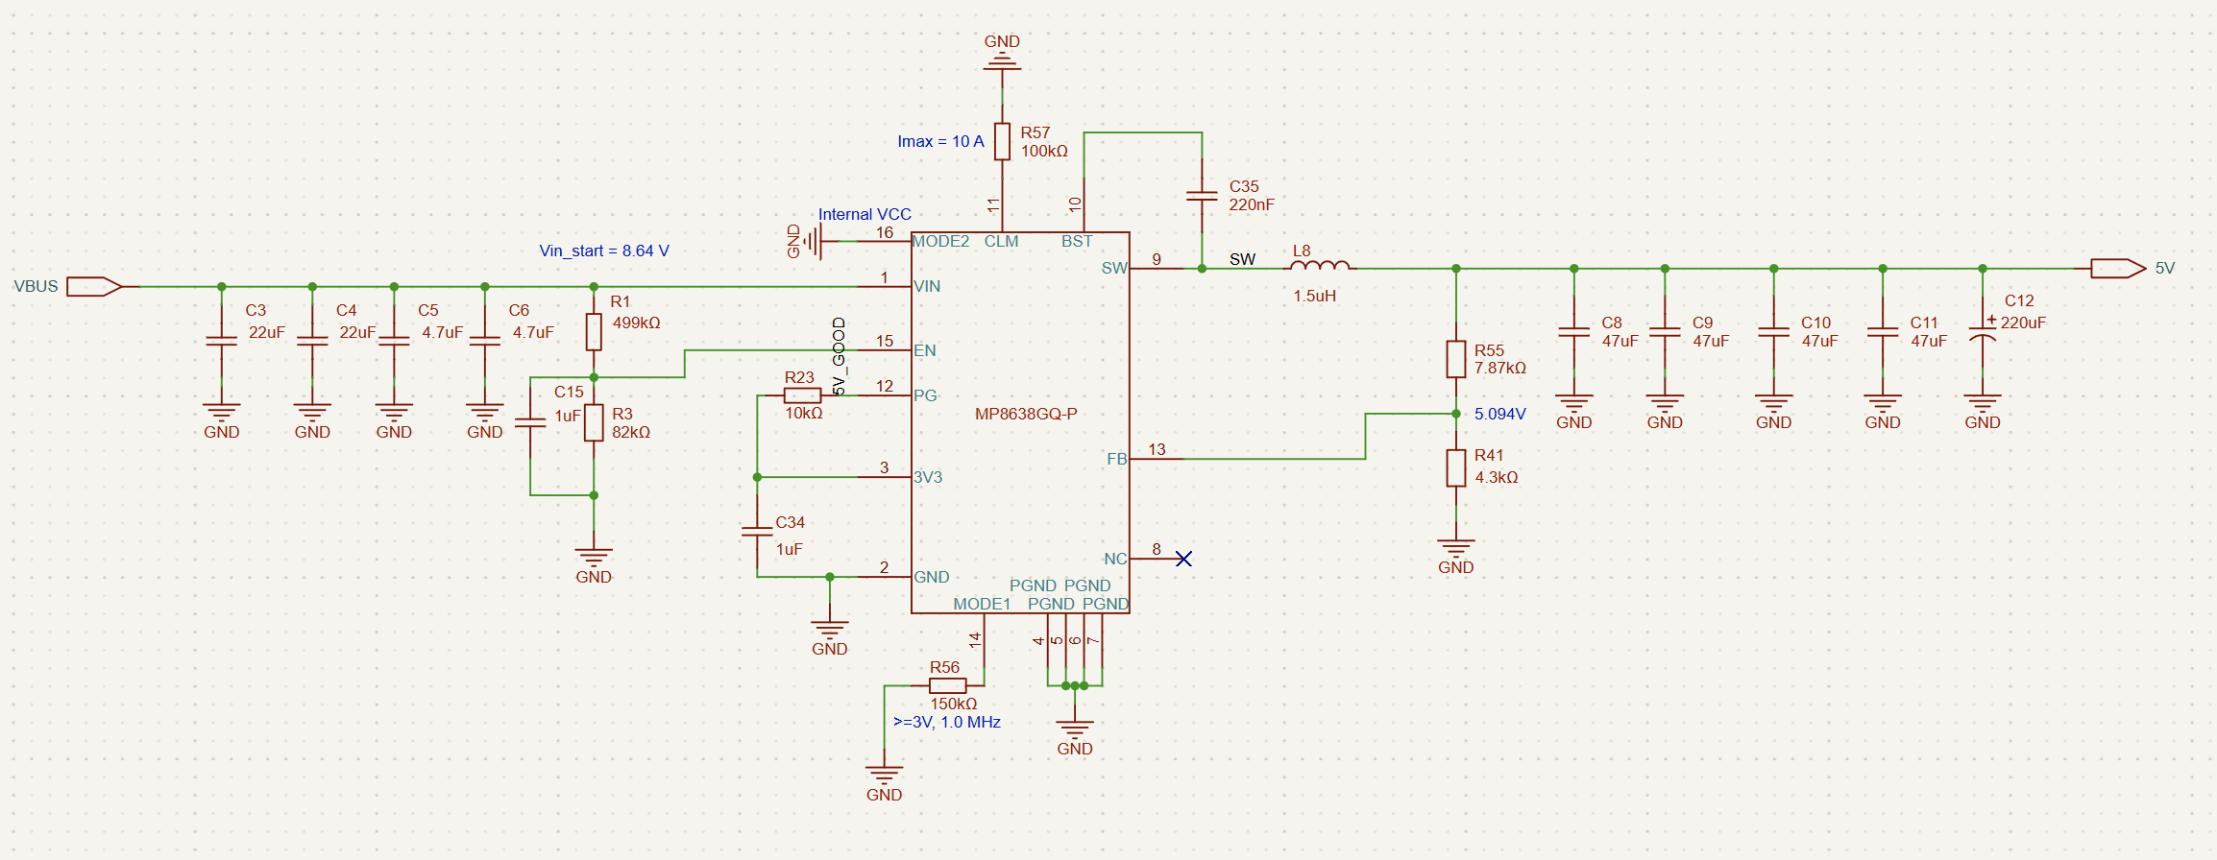Select resistor R41 4.3kΩ symbol

pos(1456,467)
